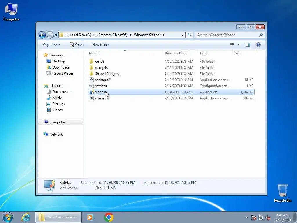Viewport: 297px width, 223px height.
Task: Select the en-US folder icon
Action: tap(91, 62)
